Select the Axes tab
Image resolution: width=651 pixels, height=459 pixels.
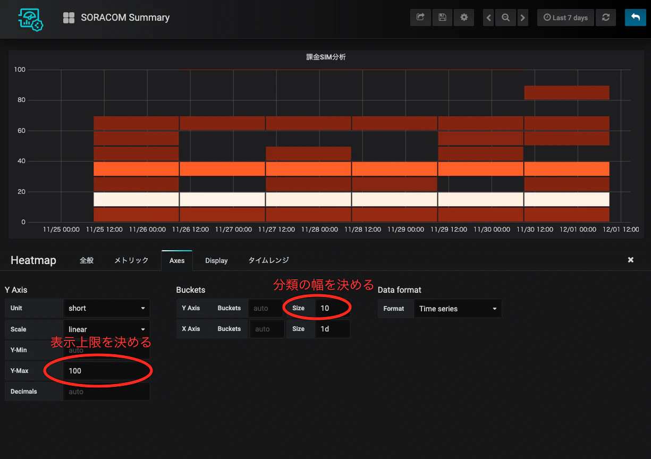pyautogui.click(x=177, y=260)
